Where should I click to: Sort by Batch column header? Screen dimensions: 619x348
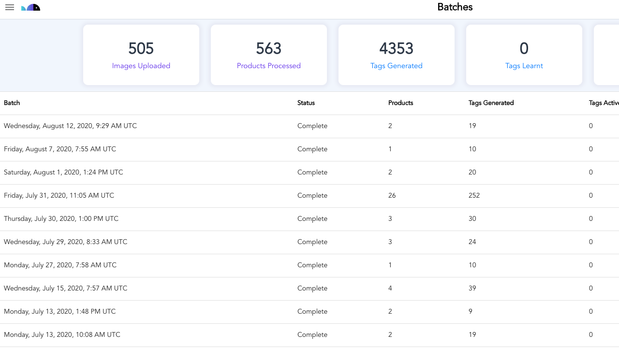click(x=12, y=103)
